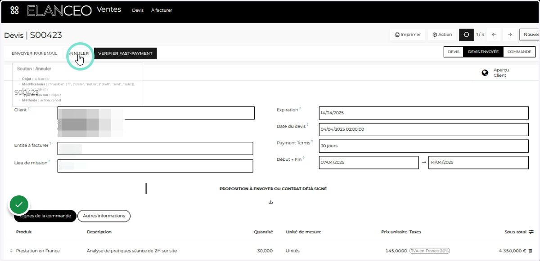This screenshot has width=540, height=261.
Task: Sort by Description column header
Action: click(99, 232)
